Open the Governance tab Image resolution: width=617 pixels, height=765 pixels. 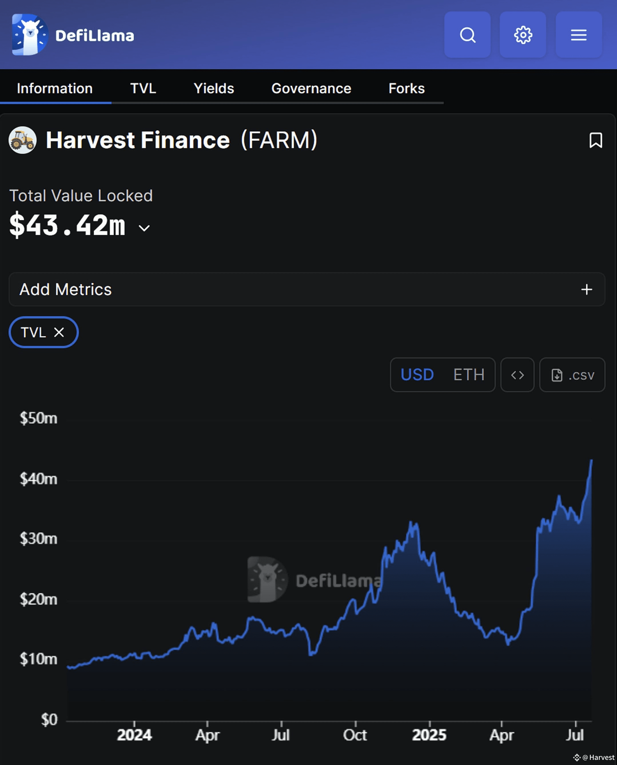point(311,88)
